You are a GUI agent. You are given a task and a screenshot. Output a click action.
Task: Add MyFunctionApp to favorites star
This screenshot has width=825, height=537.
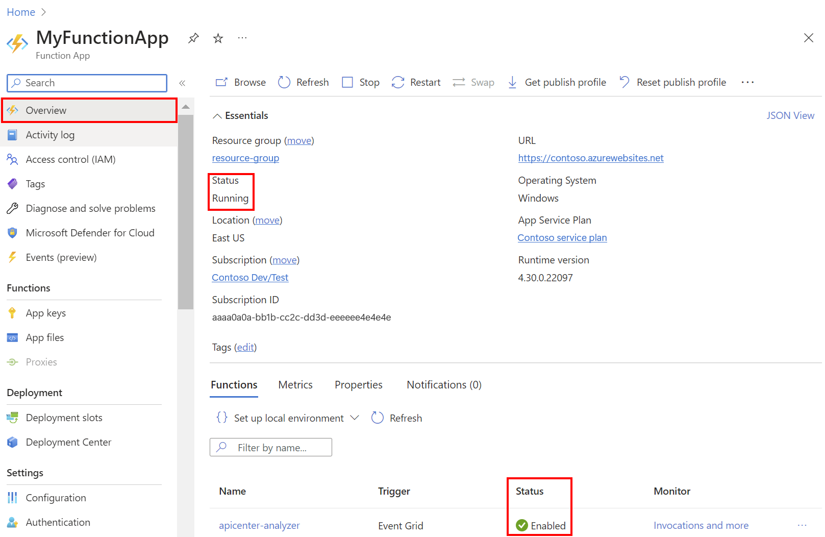tap(218, 37)
